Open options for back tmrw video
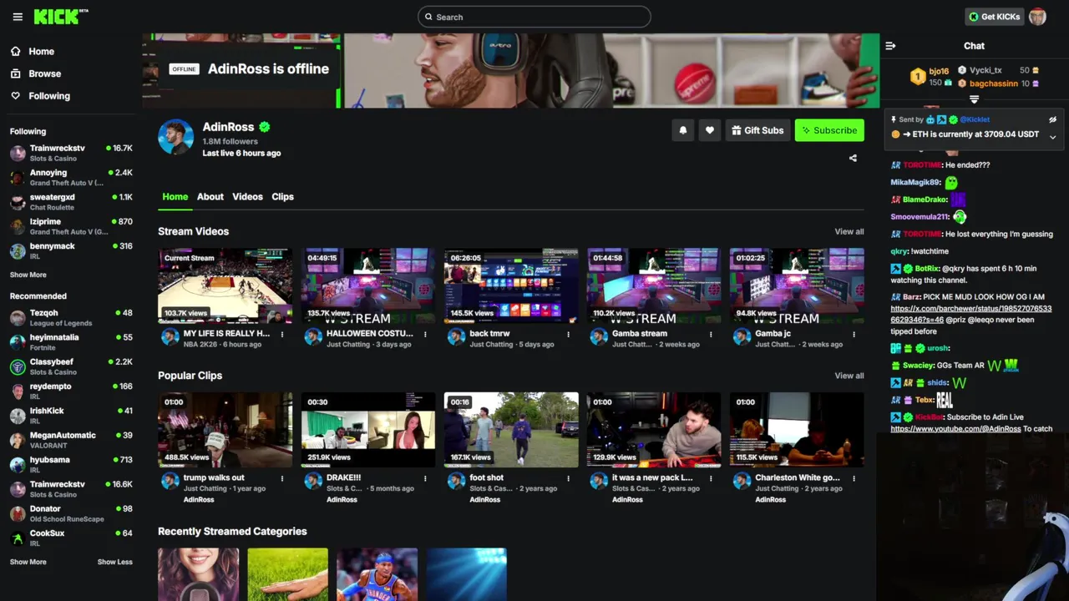 568,335
